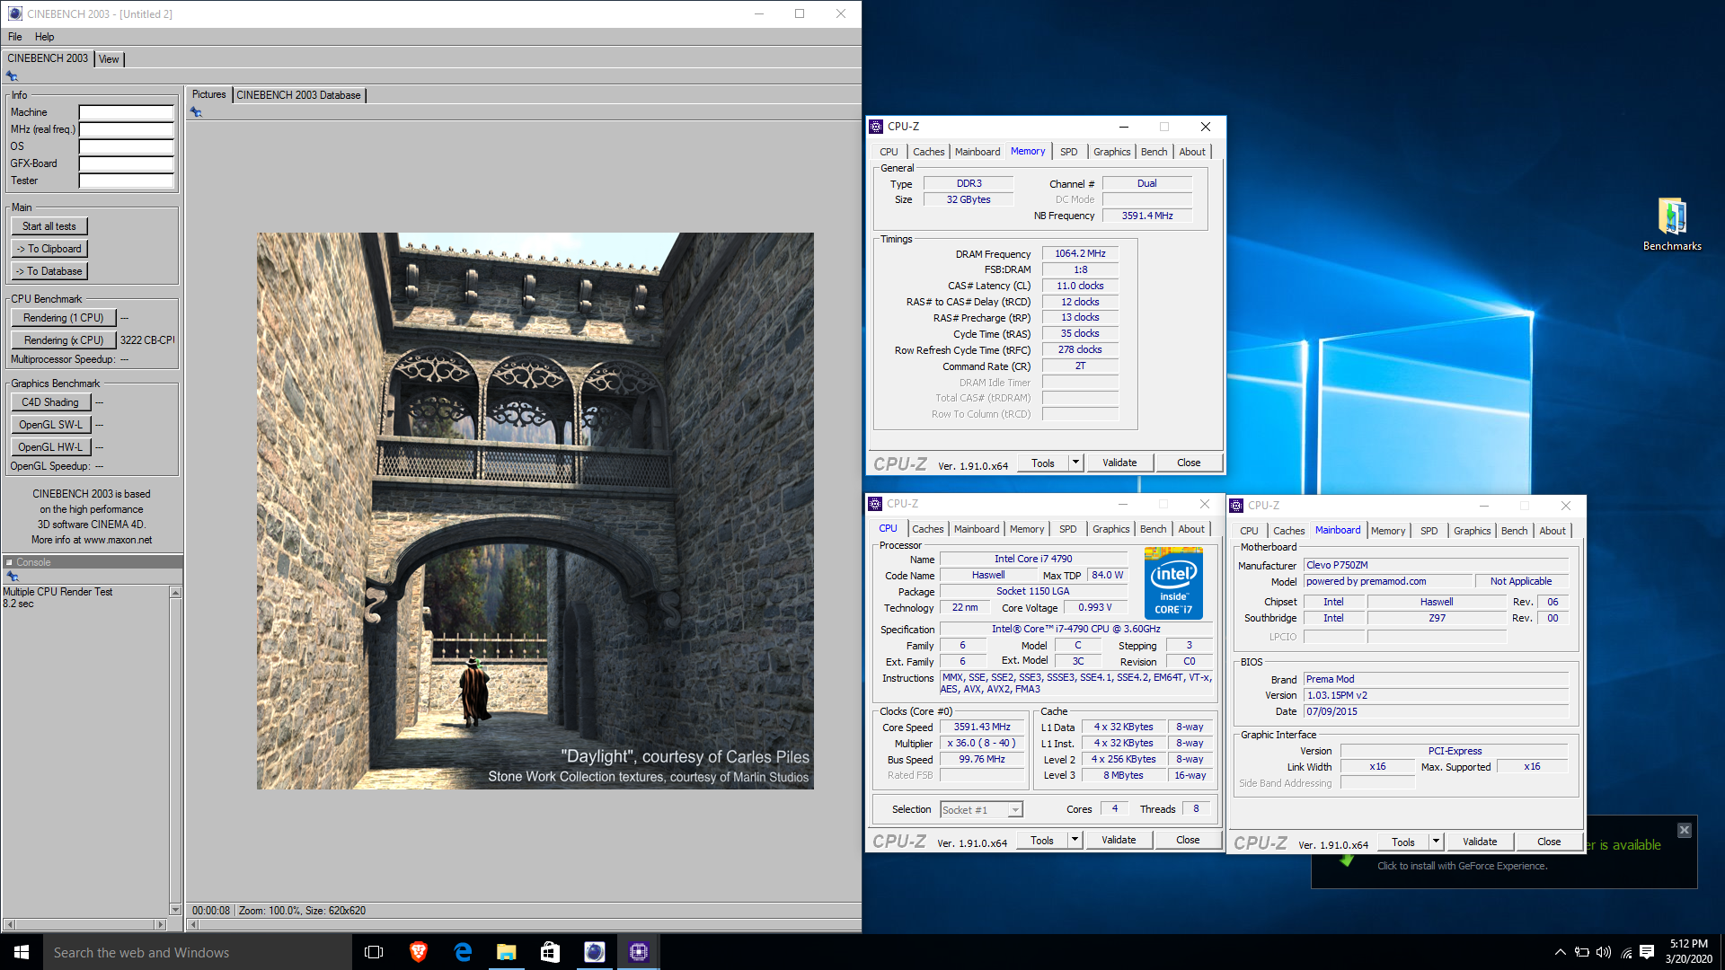Click Console vertical scrollbar up arrow
Image resolution: width=1725 pixels, height=970 pixels.
pos(175,593)
